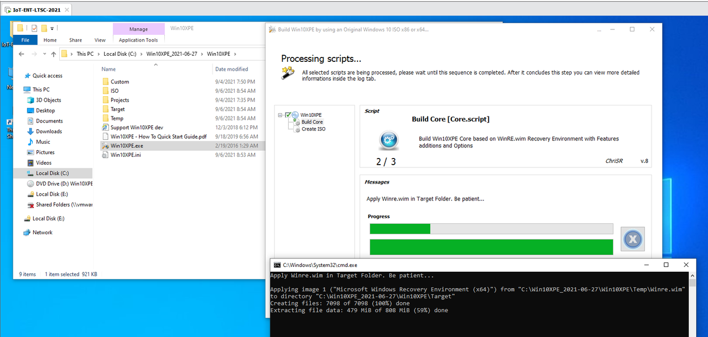This screenshot has height=337, width=708.
Task: Open the File menu tab in Explorer
Action: [x=25, y=40]
